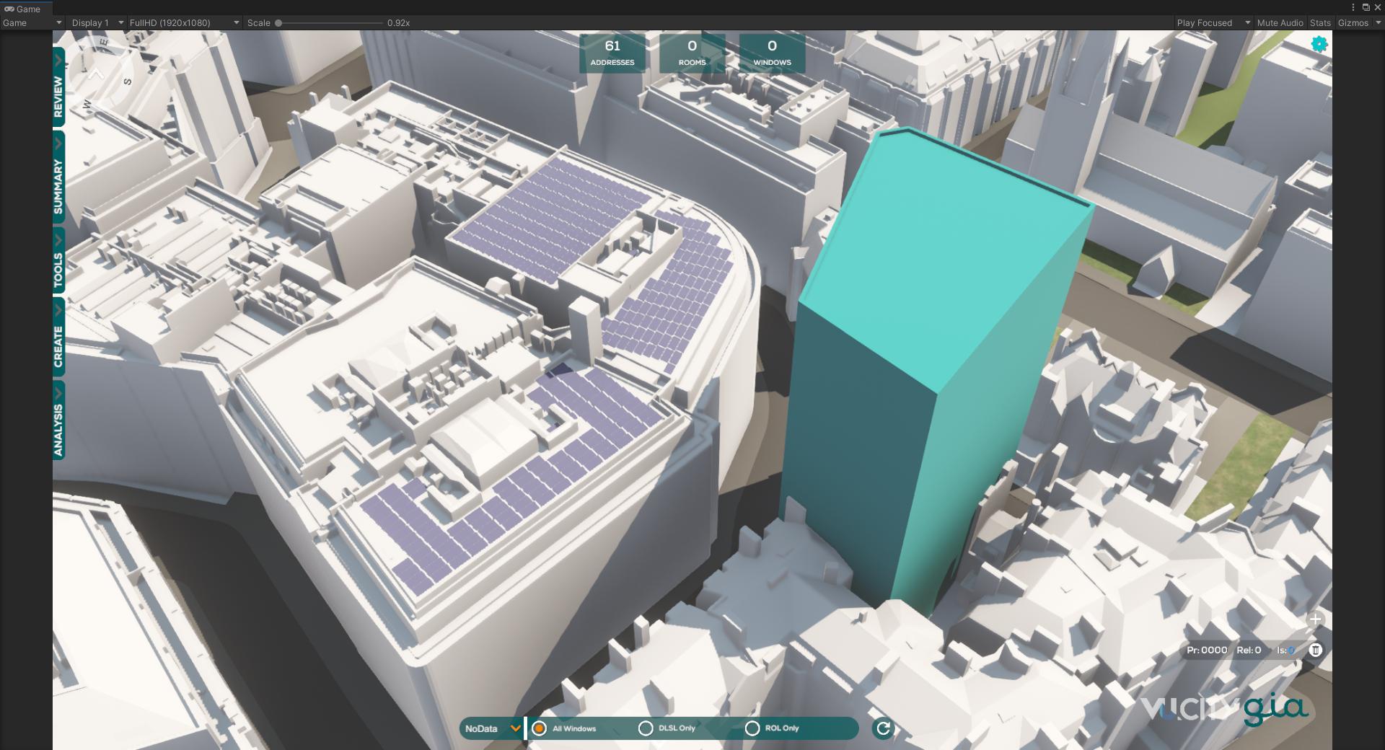The width and height of the screenshot is (1385, 750).
Task: Expand the Display 1 dropdown
Action: point(96,22)
